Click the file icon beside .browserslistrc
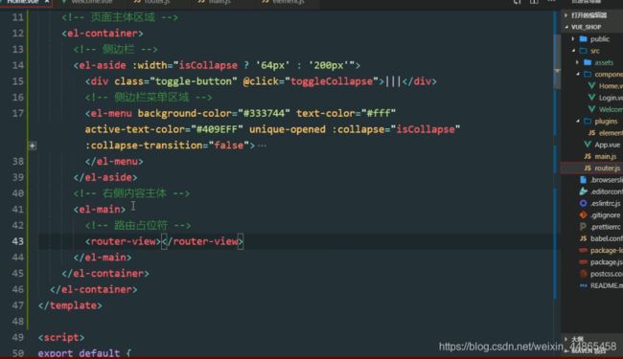This screenshot has height=359, width=623. [584, 180]
